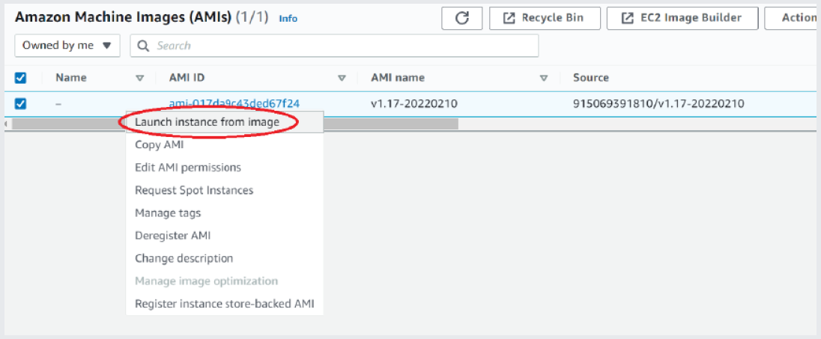
Task: Open Recycle Bin via external link button
Action: point(544,18)
